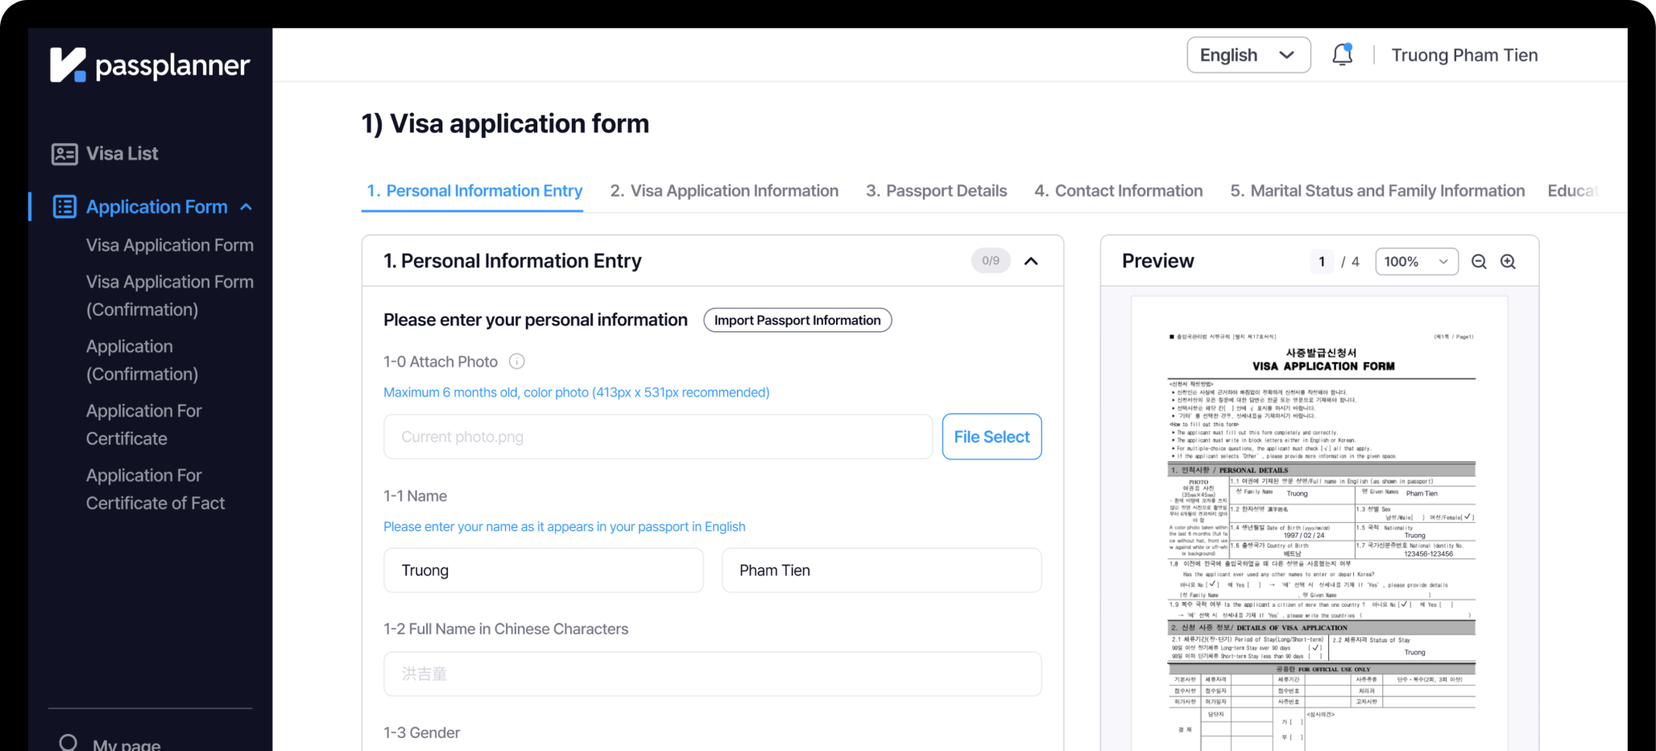Open Application For Certificate sidebar link
The width and height of the screenshot is (1656, 751).
[143, 425]
